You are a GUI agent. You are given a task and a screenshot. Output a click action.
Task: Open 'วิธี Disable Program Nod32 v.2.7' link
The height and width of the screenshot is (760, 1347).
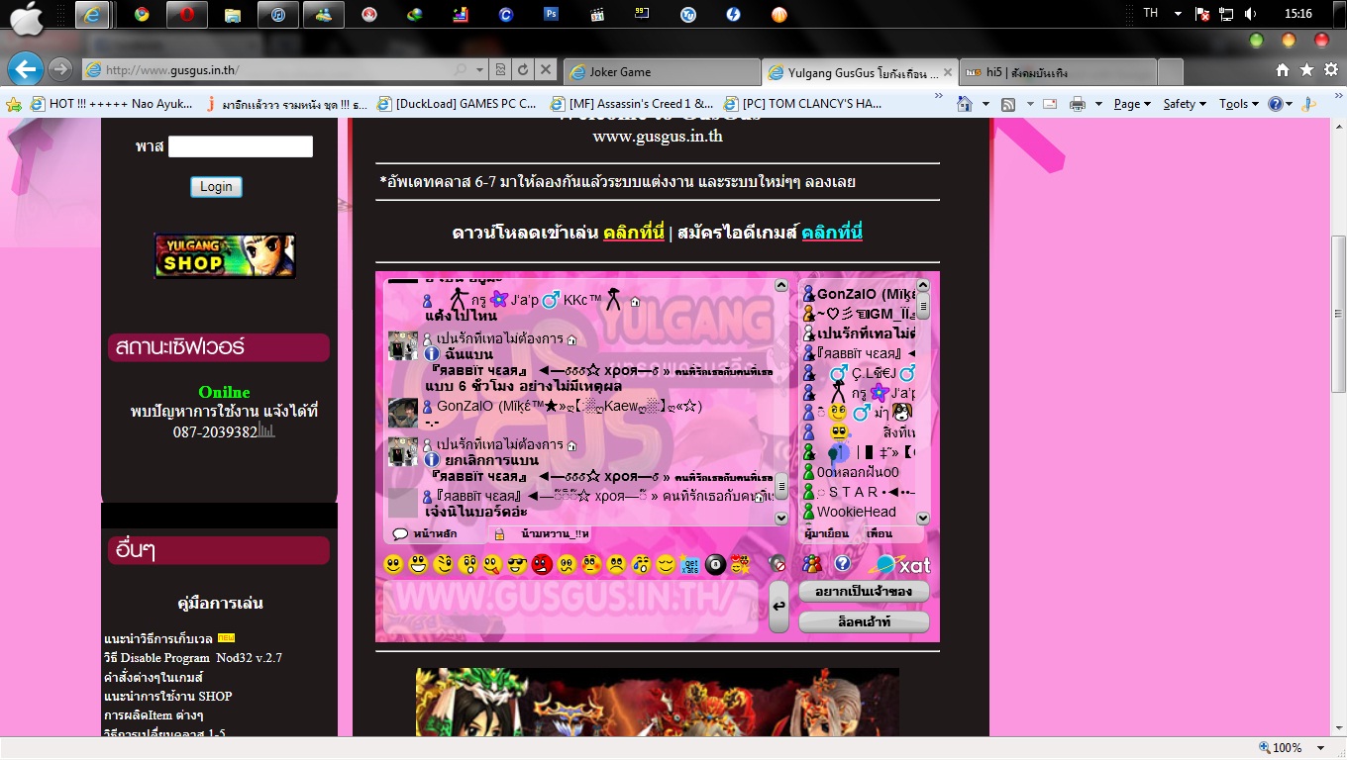(x=193, y=658)
